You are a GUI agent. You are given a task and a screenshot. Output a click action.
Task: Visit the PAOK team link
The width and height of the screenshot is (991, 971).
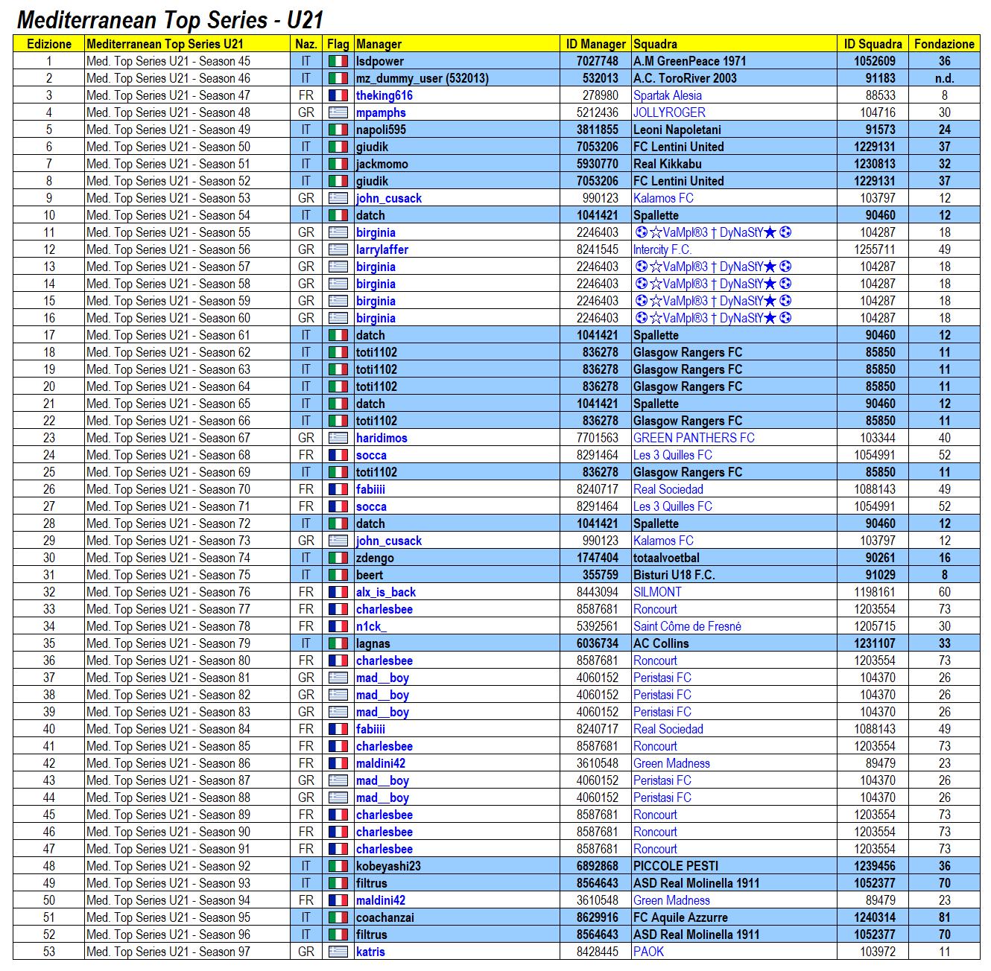[648, 952]
